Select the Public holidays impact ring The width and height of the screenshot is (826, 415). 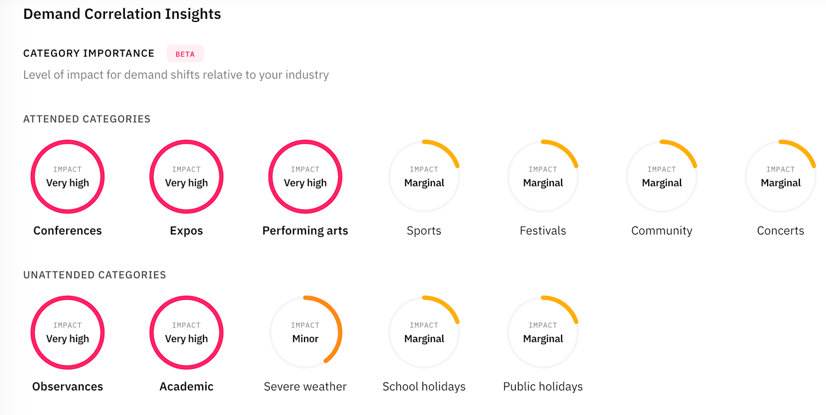pos(543,333)
